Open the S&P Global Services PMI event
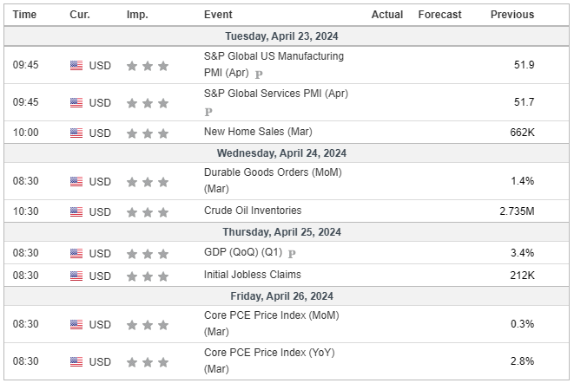The width and height of the screenshot is (574, 383). coord(276,94)
